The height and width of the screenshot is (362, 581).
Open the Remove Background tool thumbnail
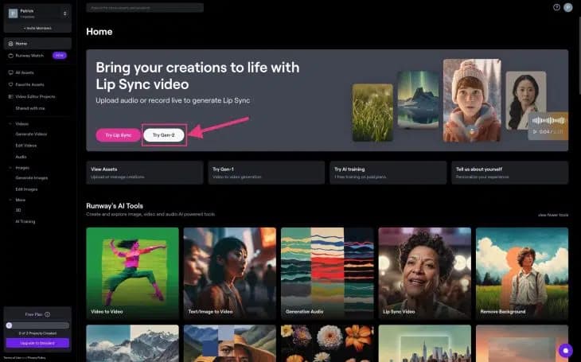click(522, 274)
